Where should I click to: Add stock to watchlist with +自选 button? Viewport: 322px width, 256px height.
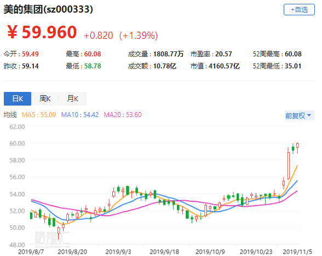299,10
